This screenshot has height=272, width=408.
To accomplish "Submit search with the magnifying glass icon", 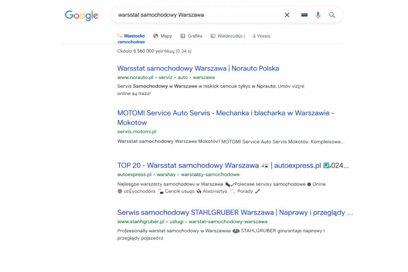I will click(x=332, y=15).
